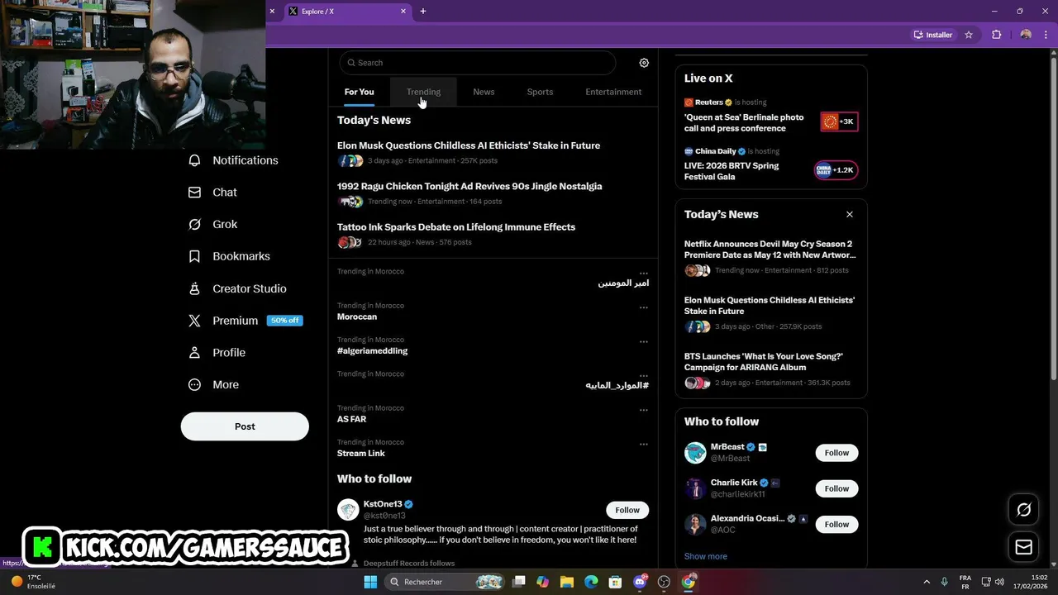Follow MrBeast

tap(836, 453)
